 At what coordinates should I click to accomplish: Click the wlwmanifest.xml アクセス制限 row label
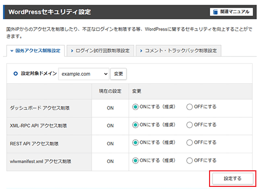point(41,161)
